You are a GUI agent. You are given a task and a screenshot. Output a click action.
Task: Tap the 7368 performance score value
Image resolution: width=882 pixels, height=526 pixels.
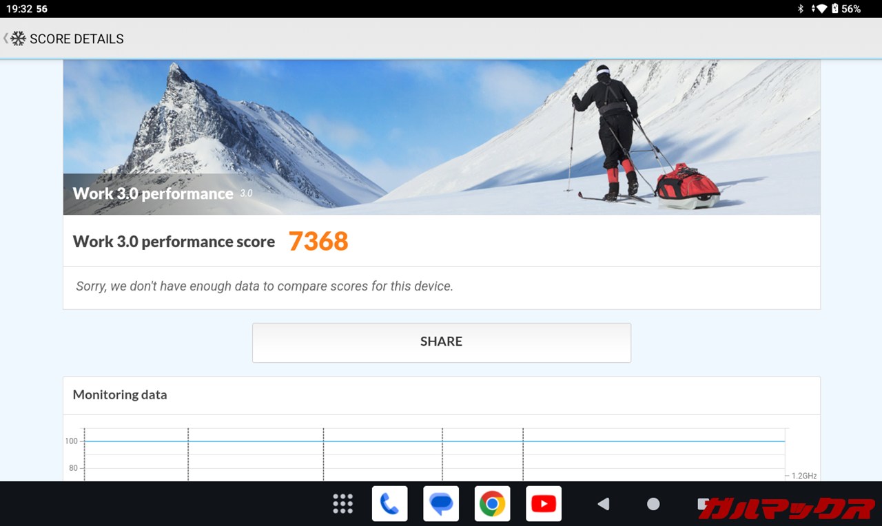coord(318,241)
